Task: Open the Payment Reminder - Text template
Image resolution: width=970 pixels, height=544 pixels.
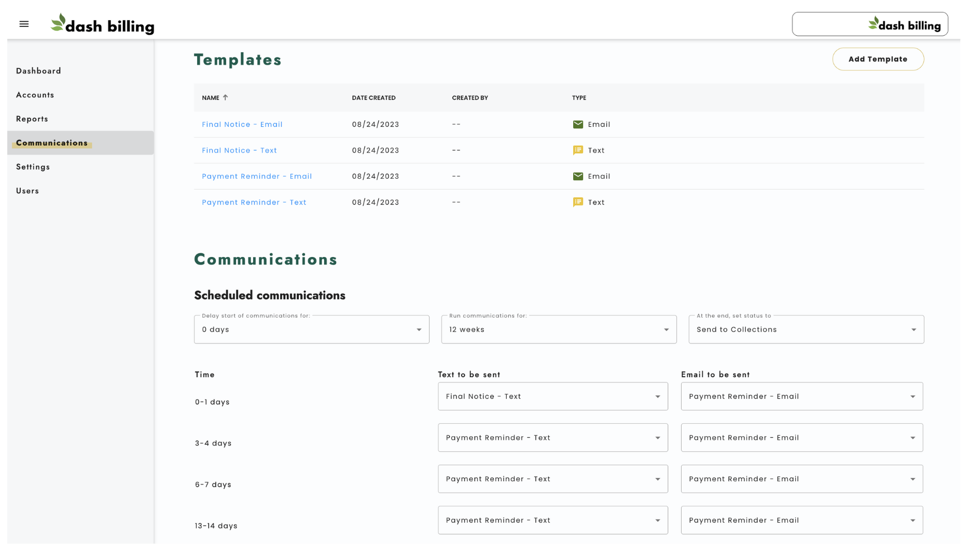Action: (x=254, y=202)
